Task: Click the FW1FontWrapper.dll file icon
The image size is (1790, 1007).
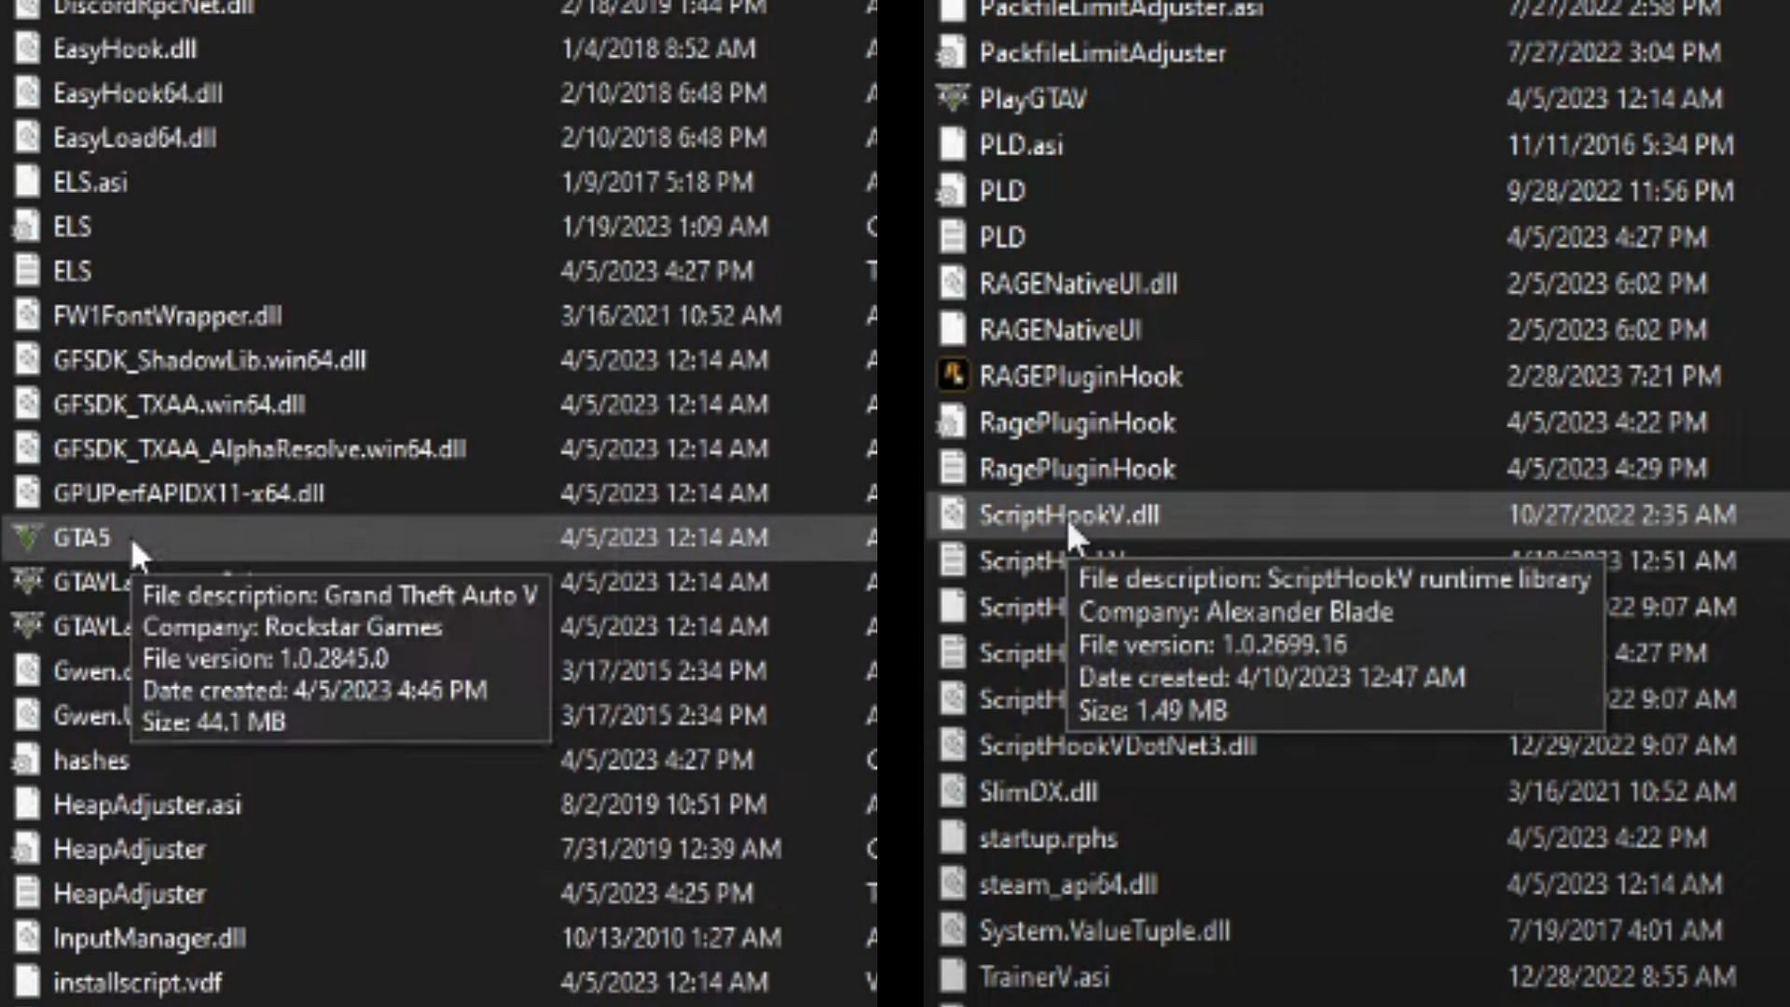Action: coord(28,315)
